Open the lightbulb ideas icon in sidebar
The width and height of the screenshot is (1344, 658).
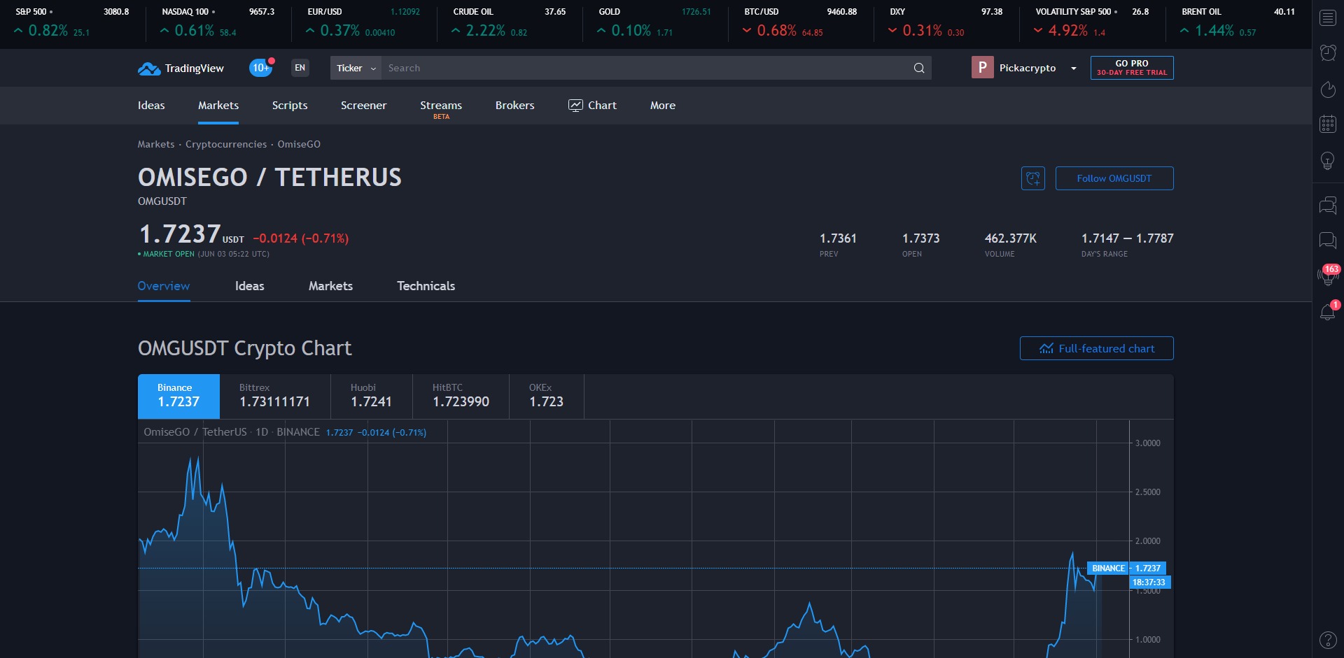(x=1328, y=161)
